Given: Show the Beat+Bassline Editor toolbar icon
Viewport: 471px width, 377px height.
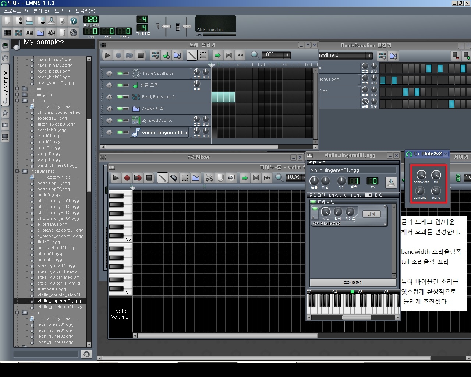Looking at the screenshot, I should pos(18,32).
